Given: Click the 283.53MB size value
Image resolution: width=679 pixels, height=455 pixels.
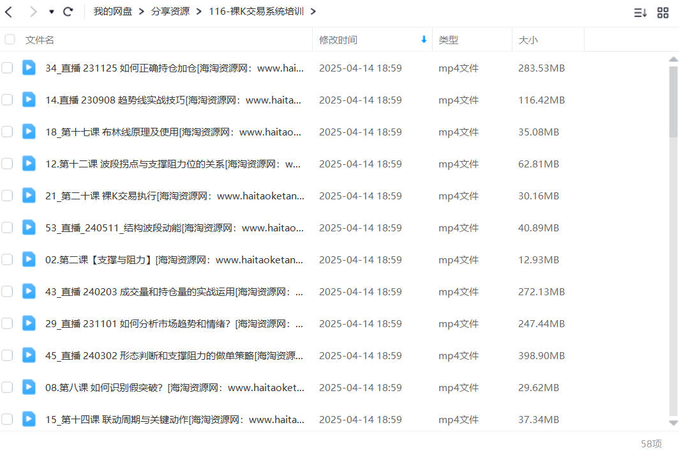Looking at the screenshot, I should click(541, 68).
